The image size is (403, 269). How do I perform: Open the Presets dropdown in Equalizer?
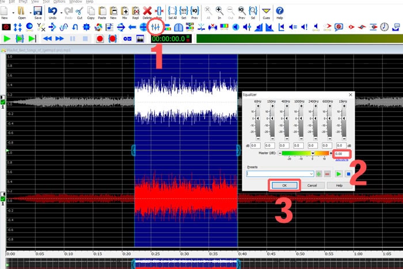311,174
